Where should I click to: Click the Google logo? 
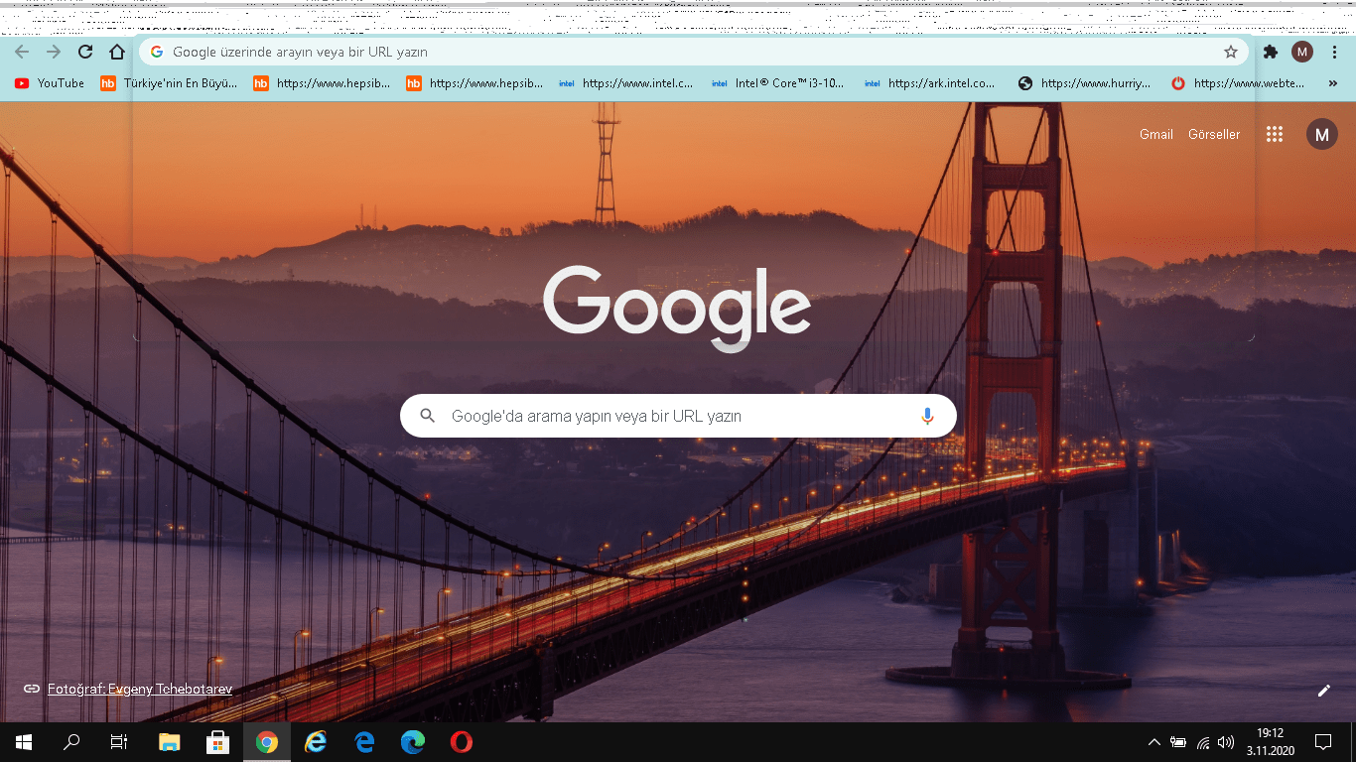tap(677, 308)
